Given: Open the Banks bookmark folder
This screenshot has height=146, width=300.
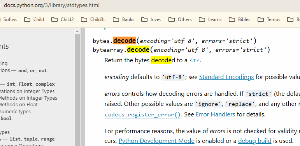Looking at the screenshot, I should (x=123, y=19).
